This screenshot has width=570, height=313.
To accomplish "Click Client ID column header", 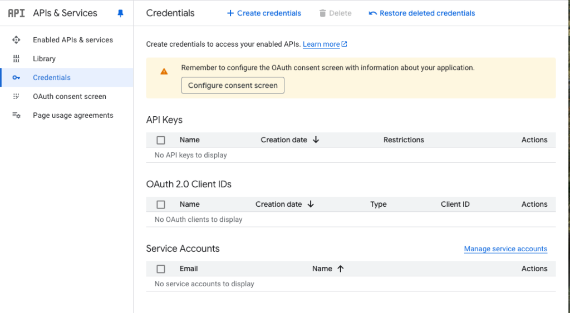I will 455,204.
